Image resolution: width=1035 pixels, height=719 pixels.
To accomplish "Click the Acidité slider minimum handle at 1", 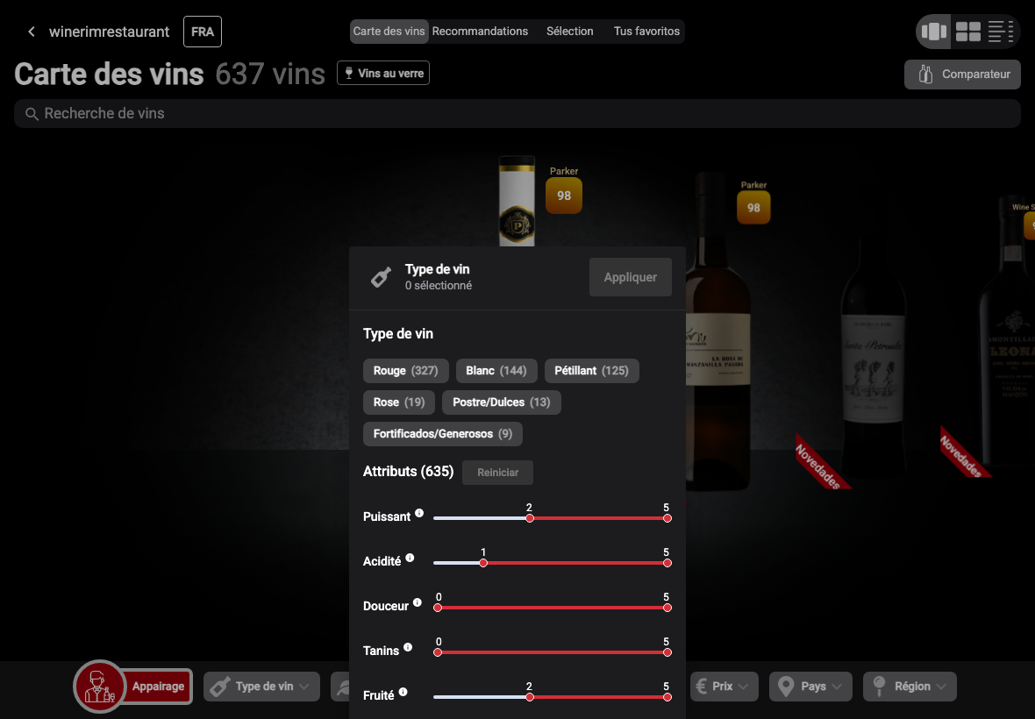I will pos(483,563).
